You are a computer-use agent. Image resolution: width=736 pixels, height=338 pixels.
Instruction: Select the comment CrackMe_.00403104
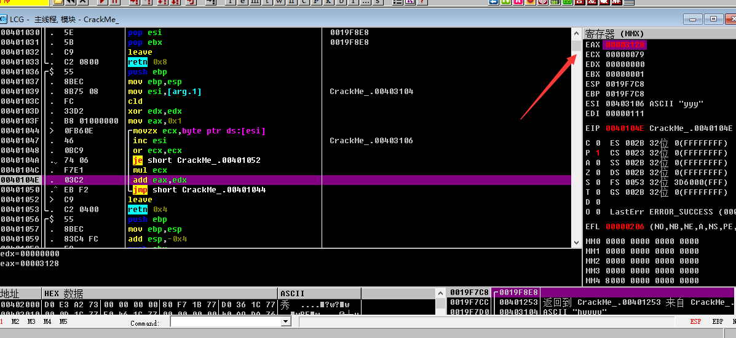(372, 91)
